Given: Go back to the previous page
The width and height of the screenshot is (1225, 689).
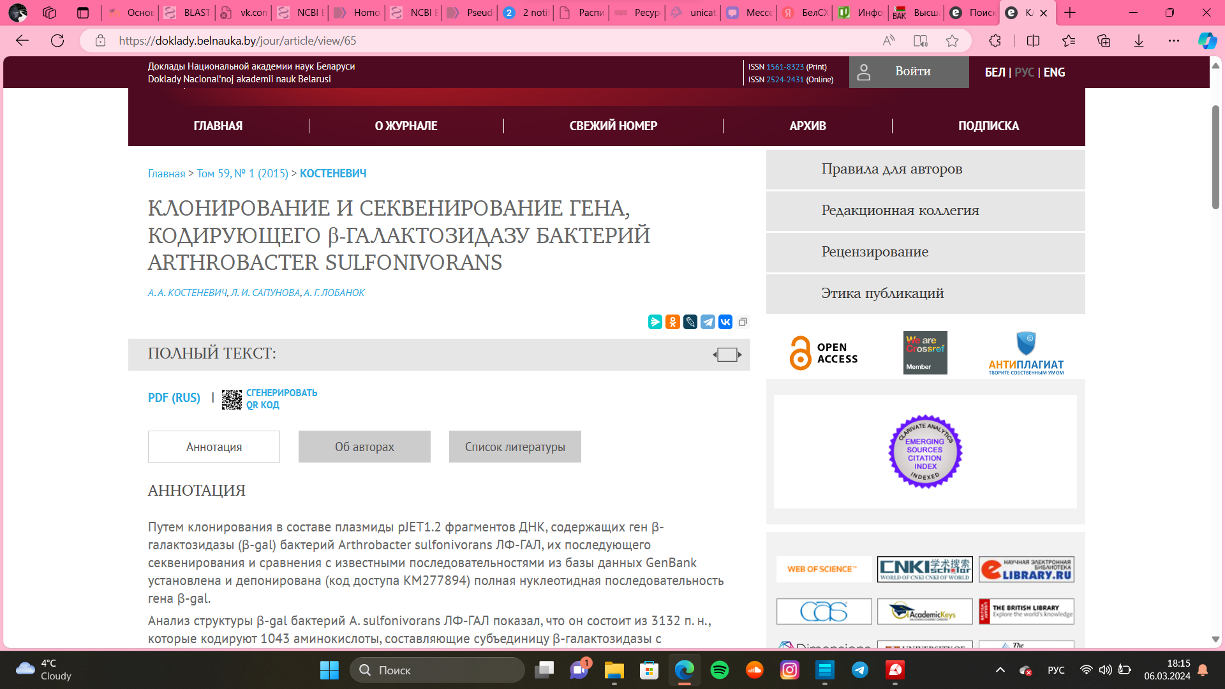Looking at the screenshot, I should pyautogui.click(x=22, y=41).
